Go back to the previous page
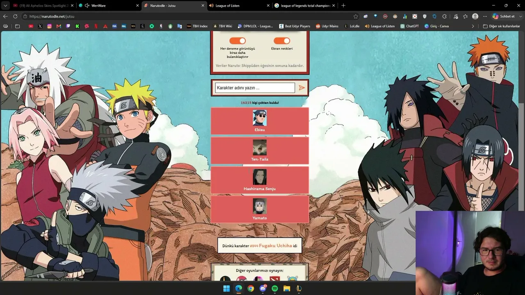The height and width of the screenshot is (295, 525). [x=5, y=16]
